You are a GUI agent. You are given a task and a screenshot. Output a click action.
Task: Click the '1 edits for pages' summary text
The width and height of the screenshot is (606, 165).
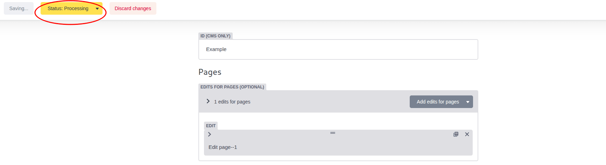pos(232,102)
